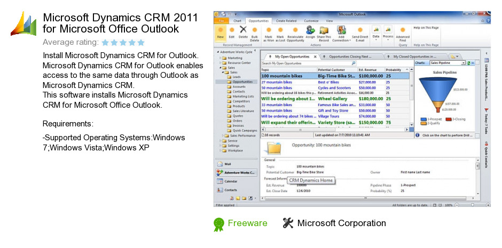Open the Process dropdown in ribbon

388,33
